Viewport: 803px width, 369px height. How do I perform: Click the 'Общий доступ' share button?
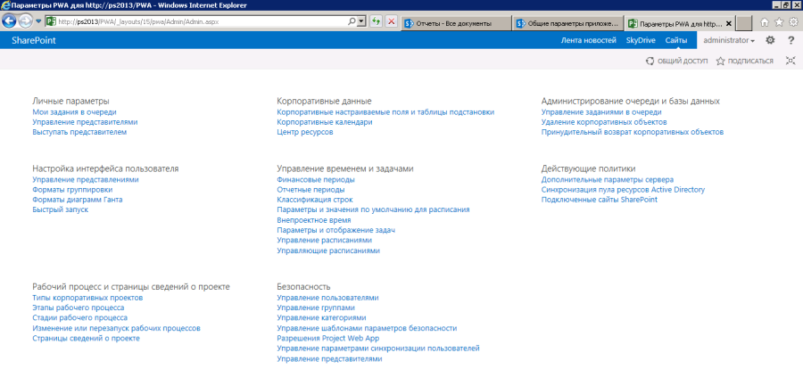[x=676, y=61]
